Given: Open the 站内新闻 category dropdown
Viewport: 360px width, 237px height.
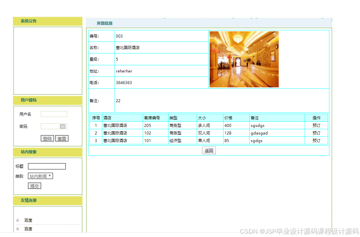Looking at the screenshot, I should tap(40, 176).
